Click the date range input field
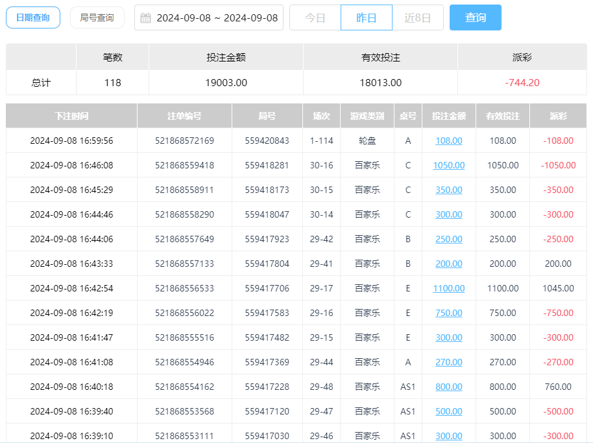The width and height of the screenshot is (593, 443). (214, 17)
